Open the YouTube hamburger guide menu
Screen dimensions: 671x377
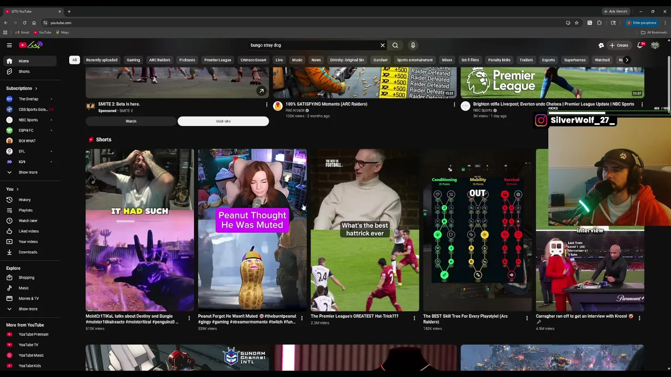point(9,45)
